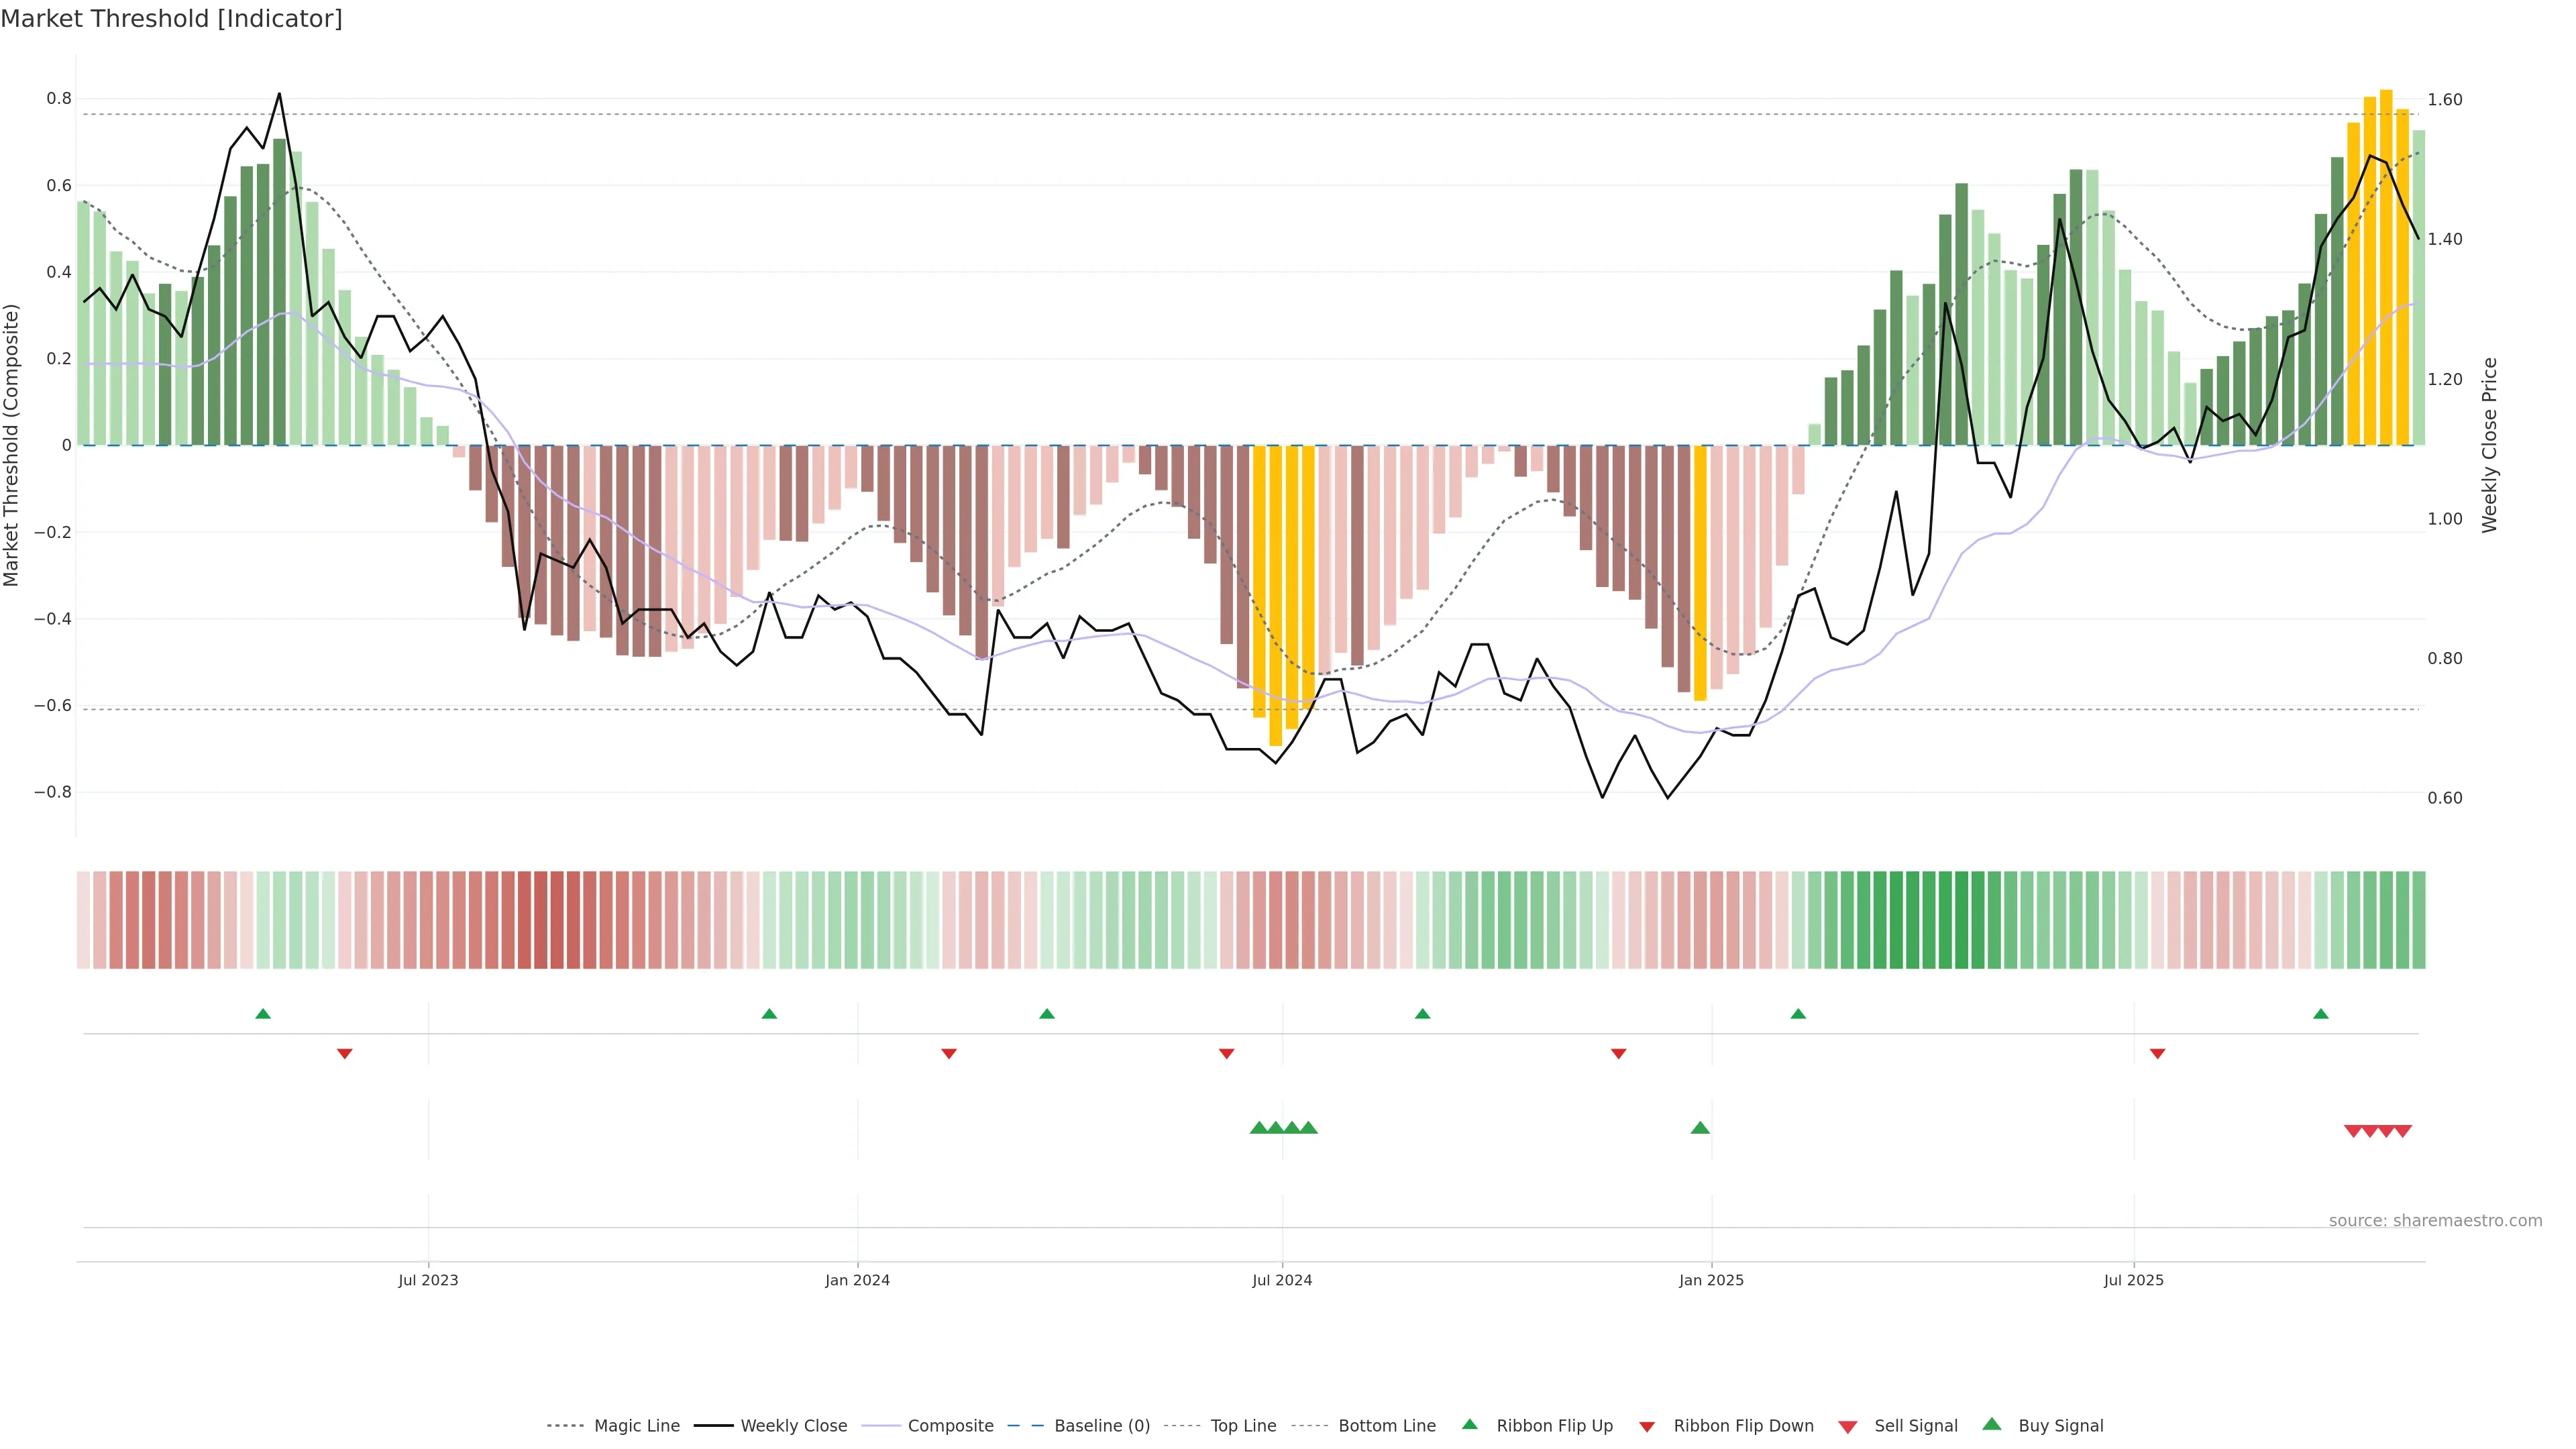Hide the Composite series via legend
The image size is (2576, 1449).
[x=950, y=1426]
